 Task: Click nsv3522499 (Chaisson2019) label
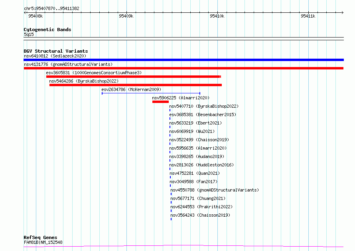tap(199, 140)
